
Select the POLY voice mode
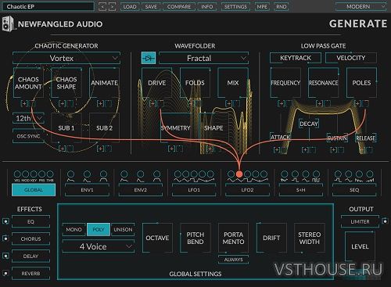click(99, 229)
